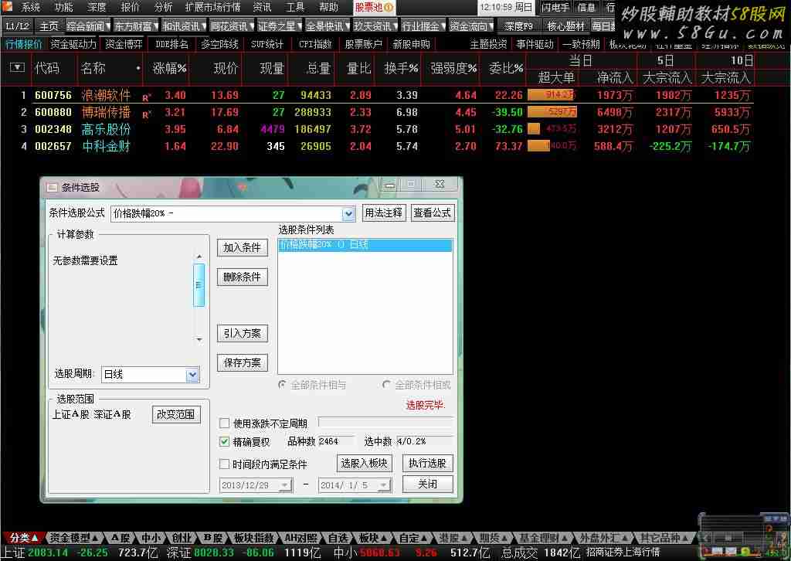Click the 条件选股 dialog title icon
791x561 pixels.
52,187
